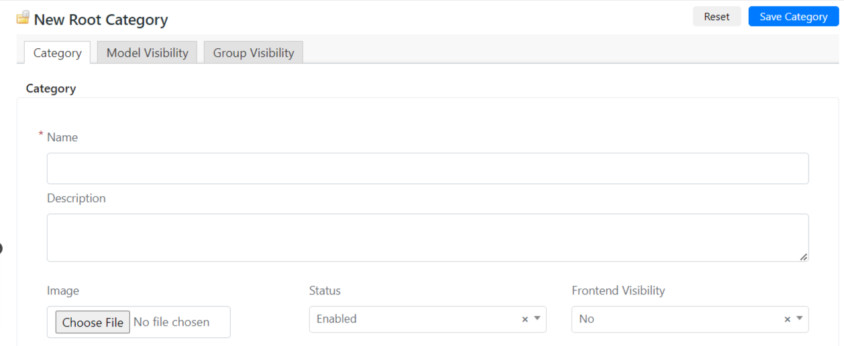This screenshot has height=346, width=844.
Task: Click the Choose File button
Action: click(93, 322)
